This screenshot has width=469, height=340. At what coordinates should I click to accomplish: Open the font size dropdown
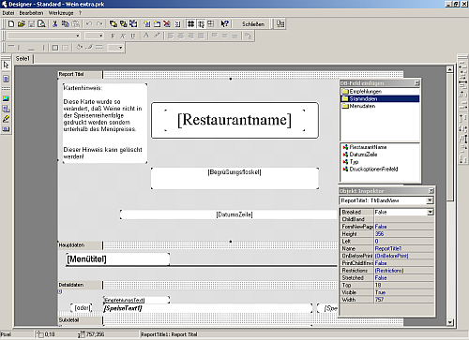[100, 36]
